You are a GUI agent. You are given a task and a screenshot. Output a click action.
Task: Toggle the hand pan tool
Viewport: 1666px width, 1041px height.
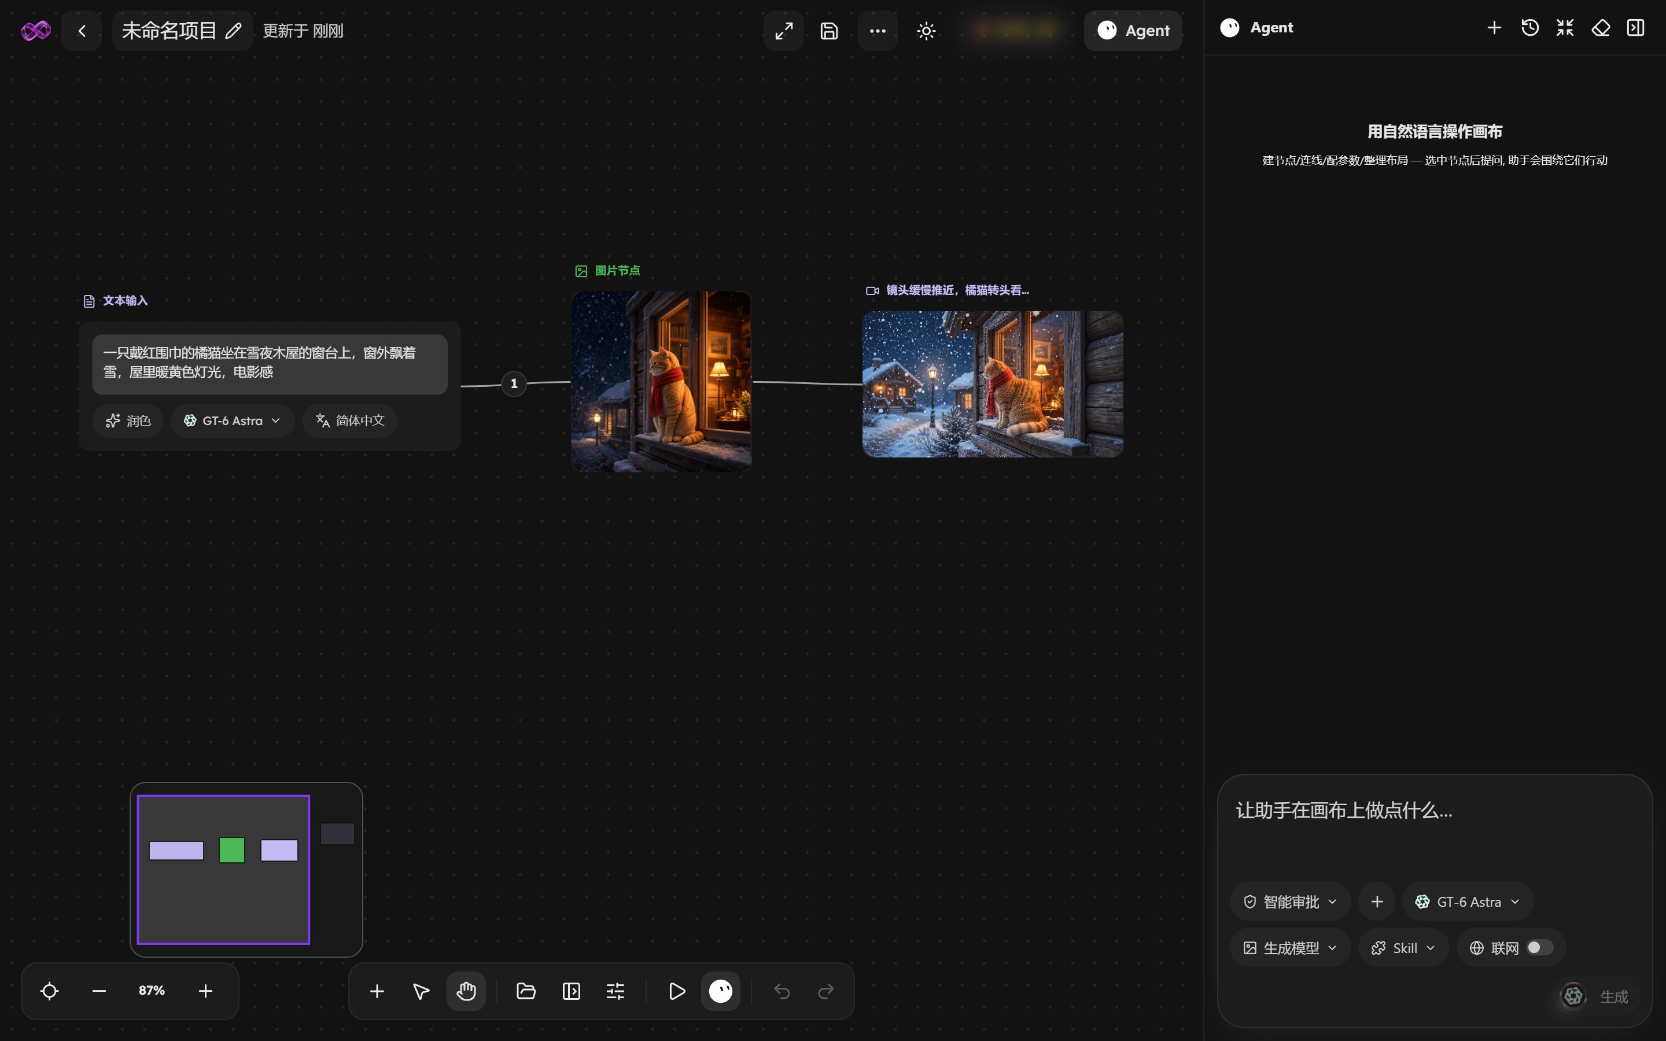coord(466,991)
